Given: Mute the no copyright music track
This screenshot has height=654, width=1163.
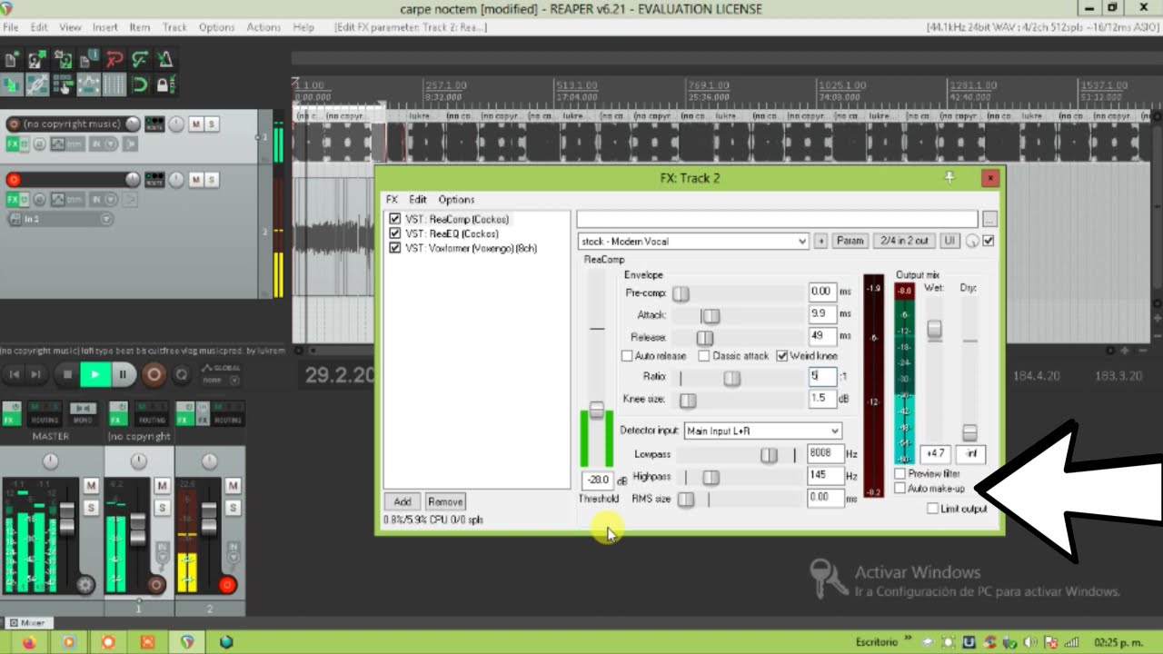Looking at the screenshot, I should 195,124.
